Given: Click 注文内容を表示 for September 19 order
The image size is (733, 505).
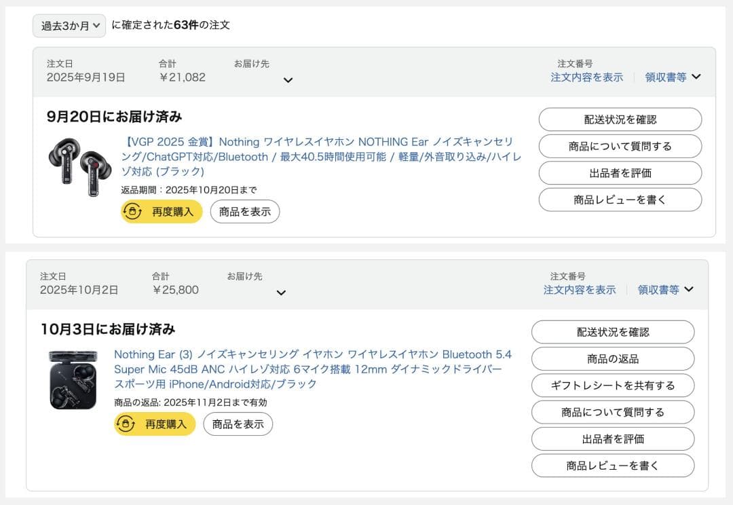Looking at the screenshot, I should [x=586, y=77].
